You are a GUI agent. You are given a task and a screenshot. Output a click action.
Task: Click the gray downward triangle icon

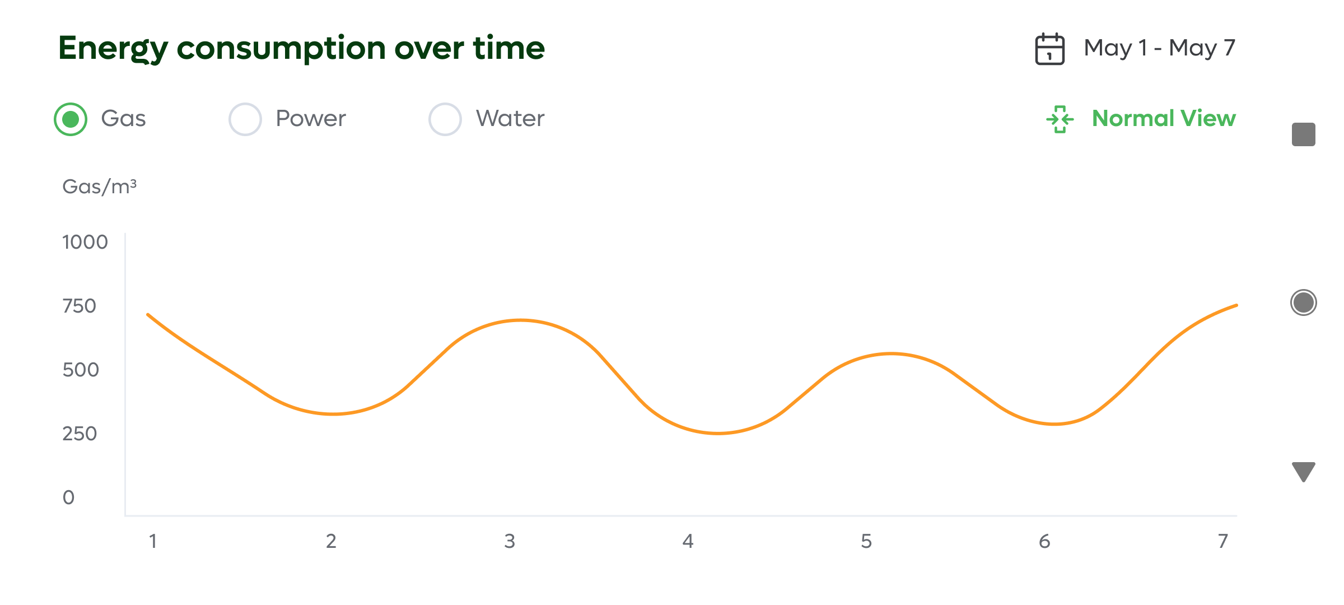[1303, 472]
